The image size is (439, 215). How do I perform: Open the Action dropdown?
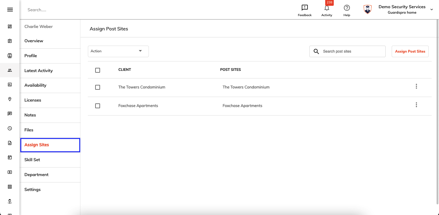[x=118, y=51]
